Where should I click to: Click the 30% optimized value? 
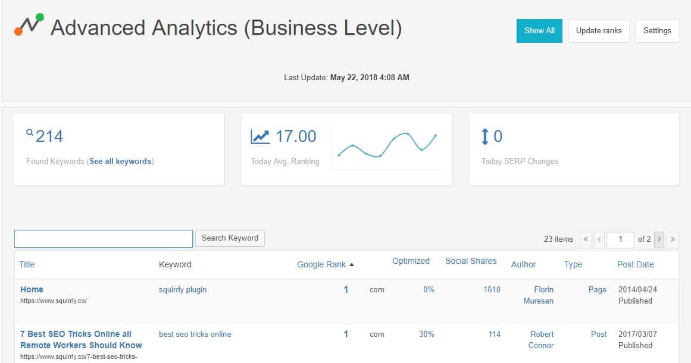pyautogui.click(x=427, y=334)
